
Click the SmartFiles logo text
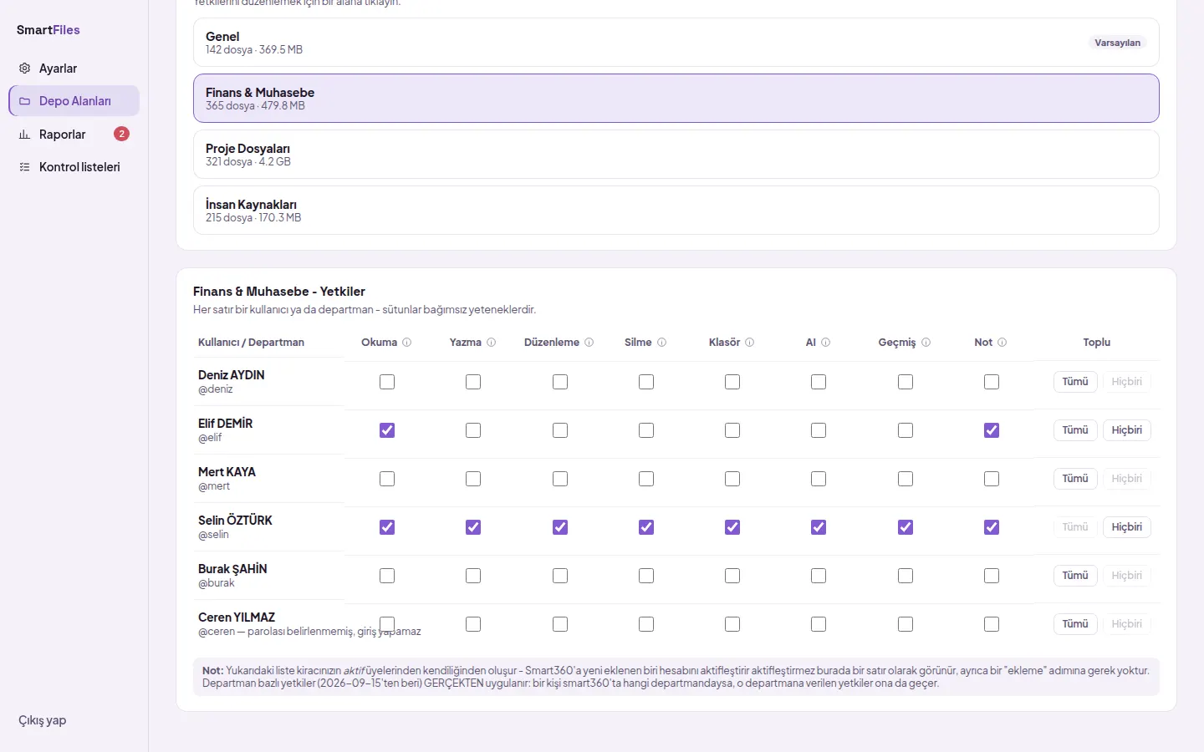click(x=48, y=30)
